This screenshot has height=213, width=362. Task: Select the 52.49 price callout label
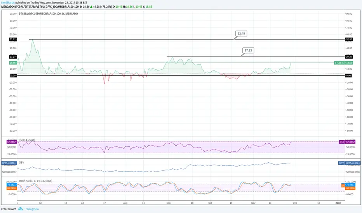coord(241,34)
